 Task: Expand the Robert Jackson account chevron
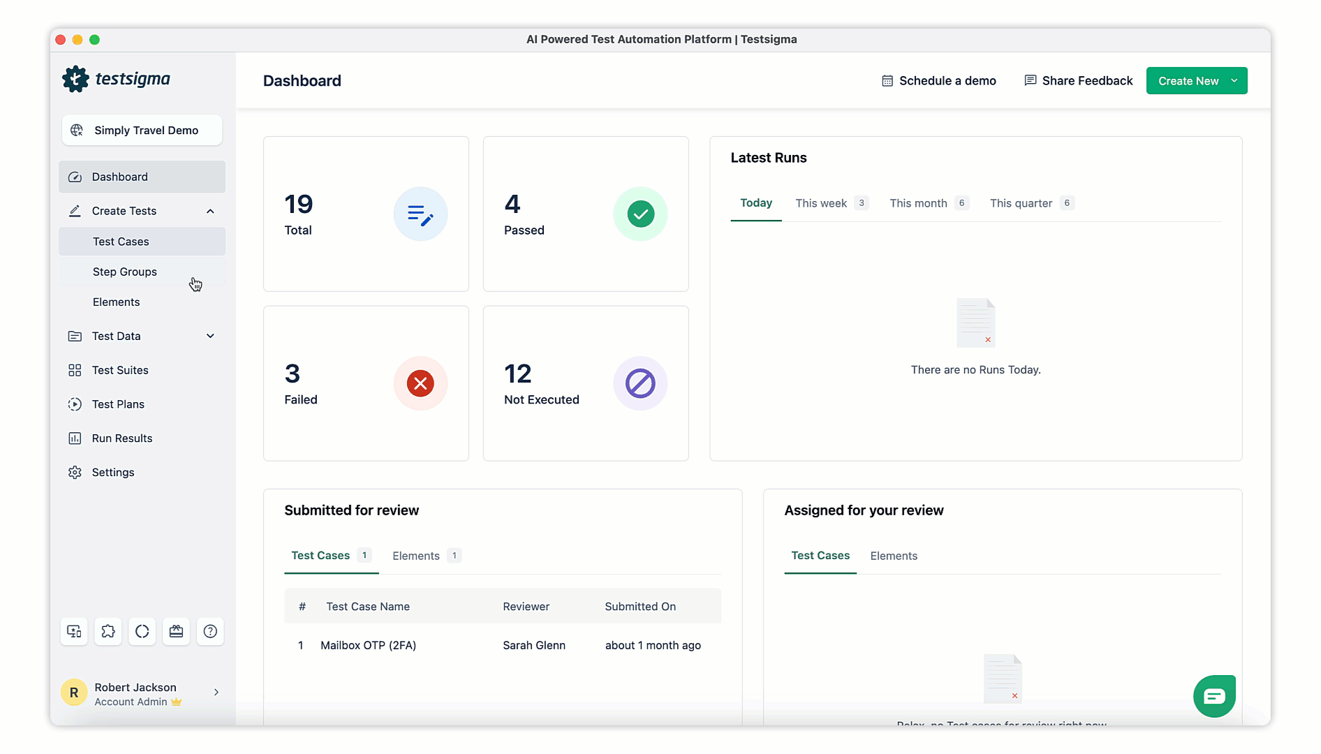(216, 693)
